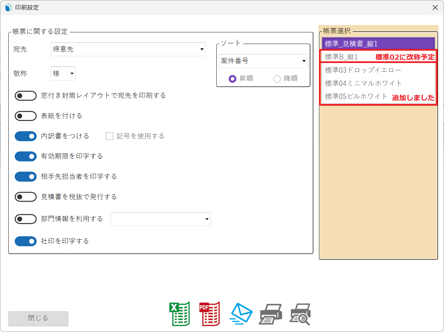Export the form to Excel
This screenshot has width=444, height=332.
click(180, 314)
